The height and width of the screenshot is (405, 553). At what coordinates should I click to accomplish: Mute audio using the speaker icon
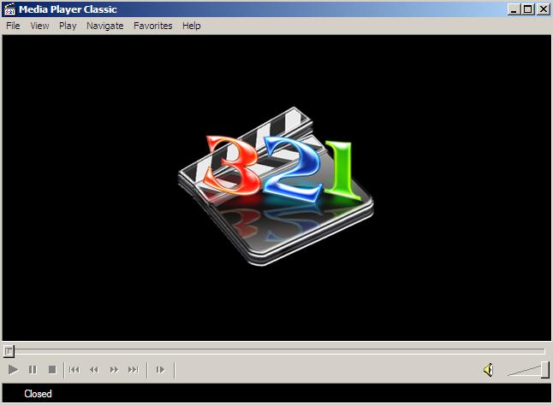(x=488, y=370)
